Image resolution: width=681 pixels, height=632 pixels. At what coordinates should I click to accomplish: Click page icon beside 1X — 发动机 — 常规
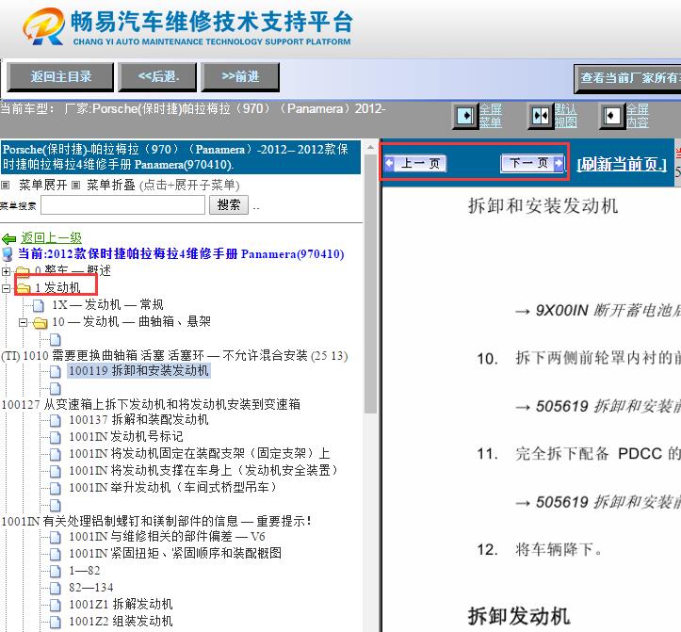(x=39, y=306)
